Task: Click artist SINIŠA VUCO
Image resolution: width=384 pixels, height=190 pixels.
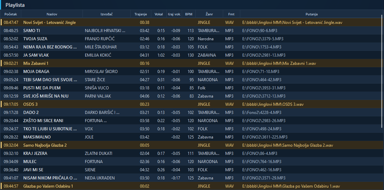Action: click(97, 88)
